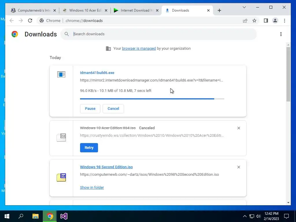
Task: Go back using the browser back arrow
Action: point(12,21)
